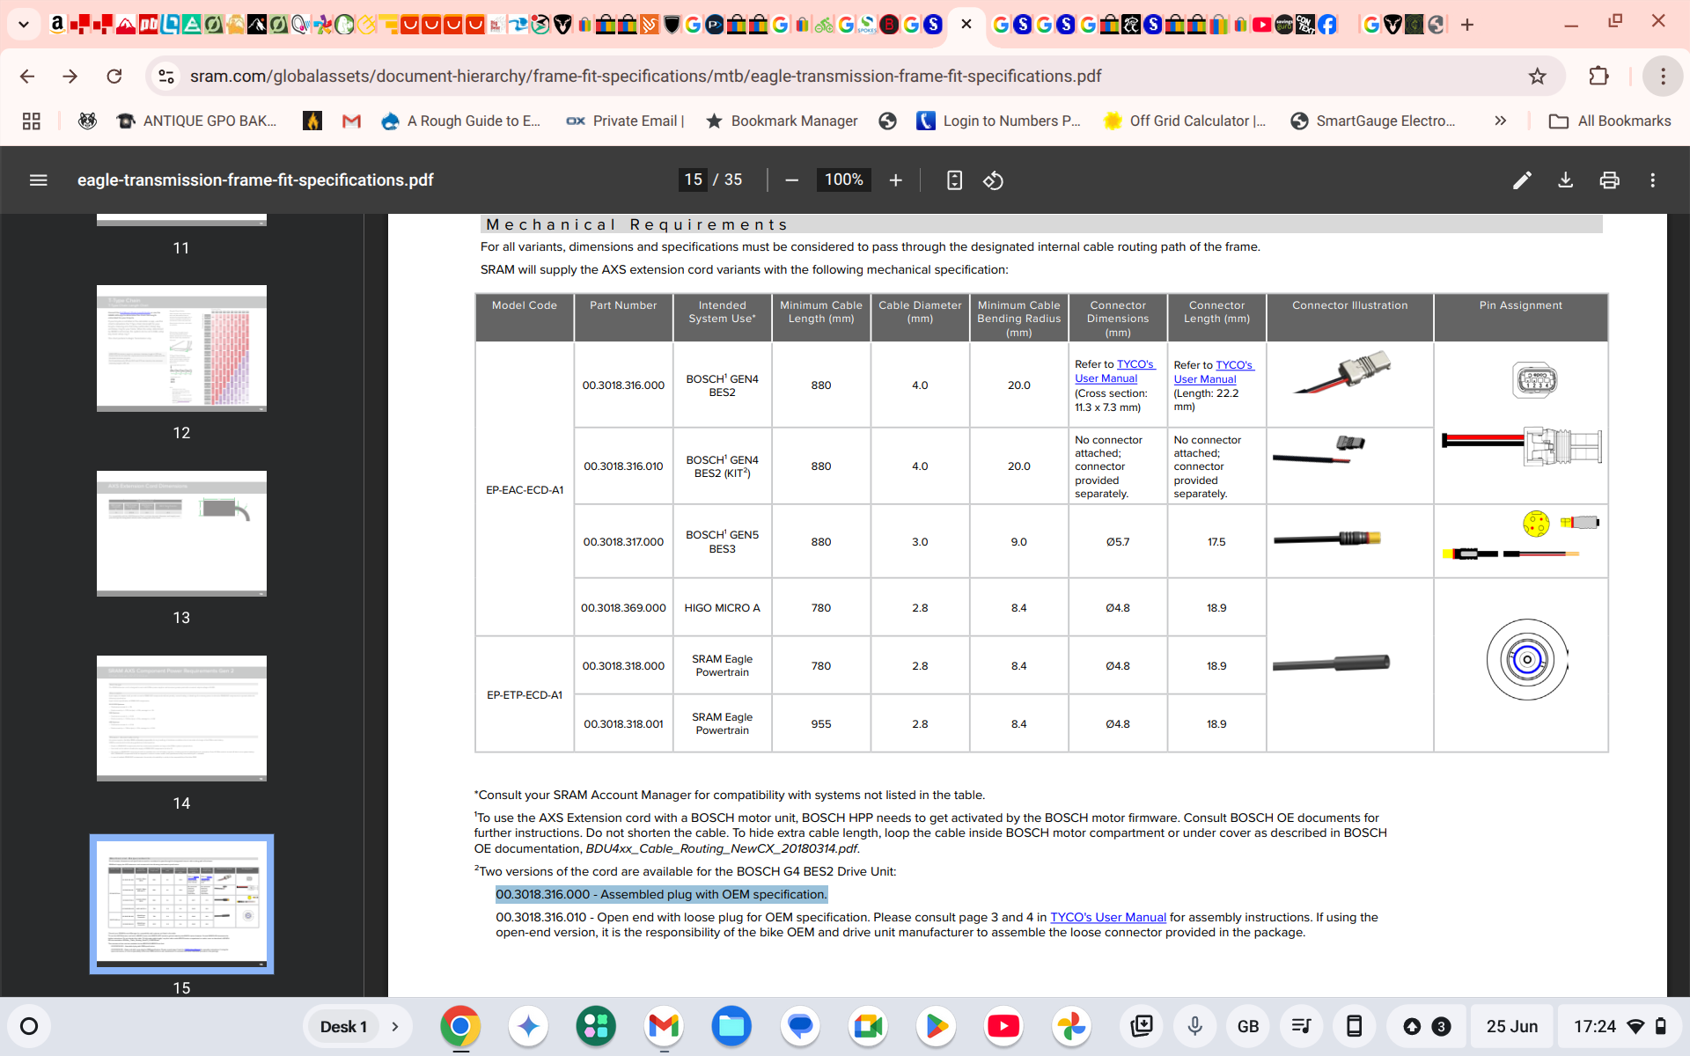
Task: Click the Fit to page icon
Action: coord(954,180)
